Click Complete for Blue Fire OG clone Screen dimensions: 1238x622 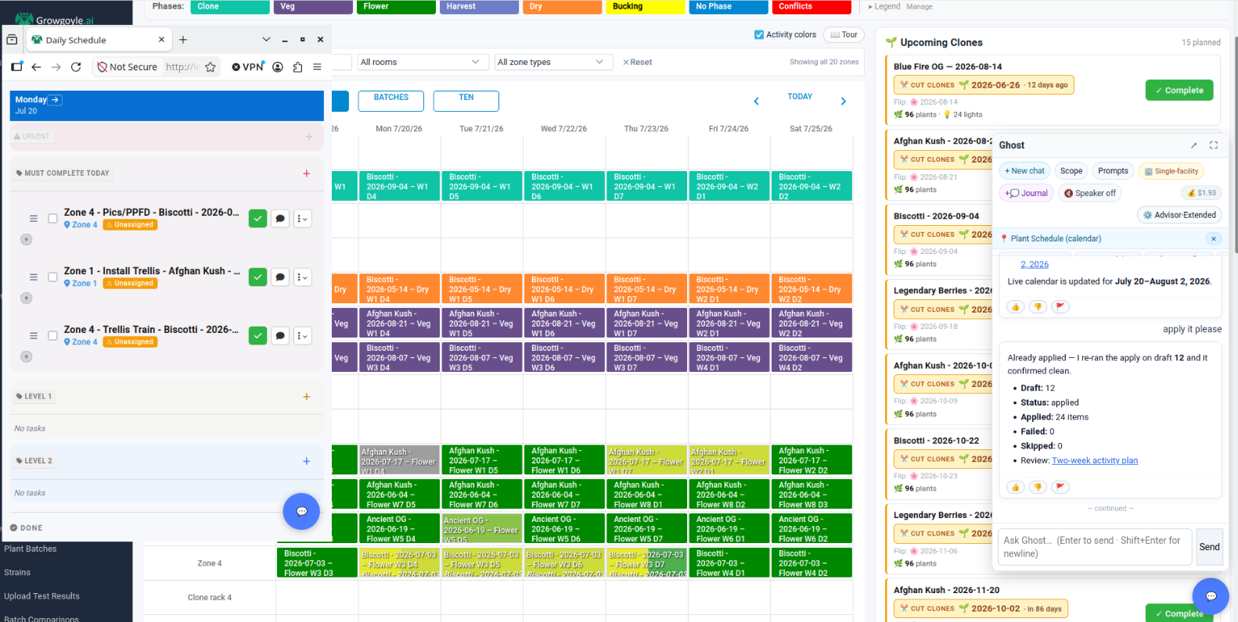(1179, 91)
